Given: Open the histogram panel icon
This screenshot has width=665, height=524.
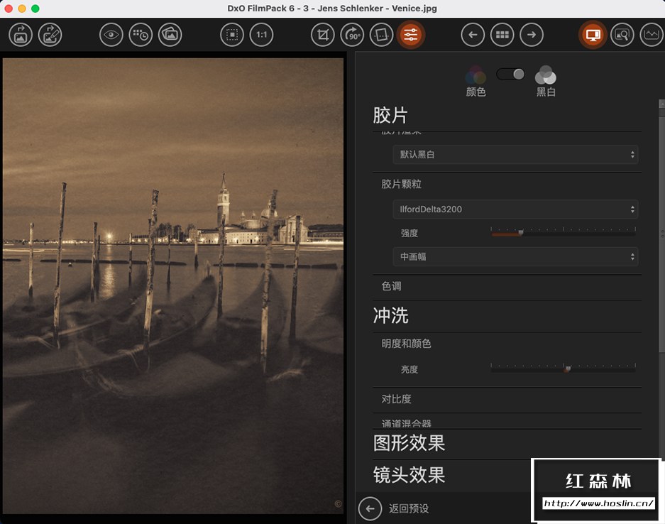Looking at the screenshot, I should (651, 34).
